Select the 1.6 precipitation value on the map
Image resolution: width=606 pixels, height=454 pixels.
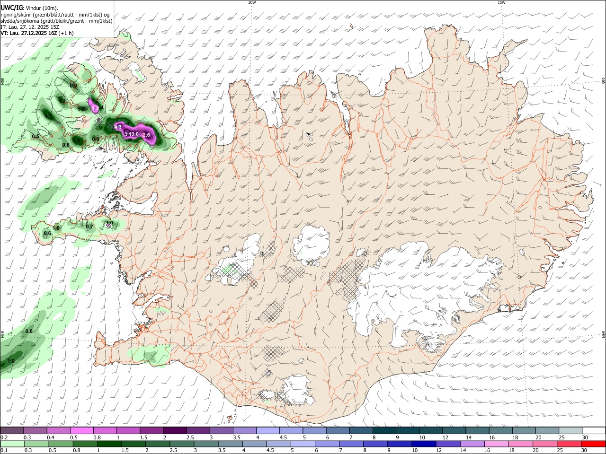(x=77, y=140)
